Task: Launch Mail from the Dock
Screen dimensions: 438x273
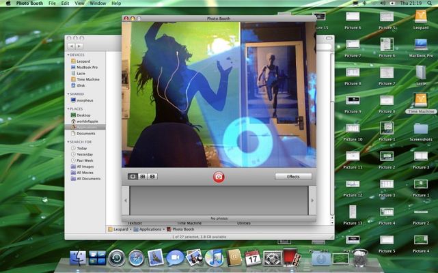Action: [155, 257]
